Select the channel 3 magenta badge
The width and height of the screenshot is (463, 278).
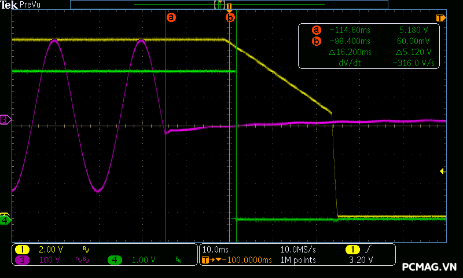point(23,260)
